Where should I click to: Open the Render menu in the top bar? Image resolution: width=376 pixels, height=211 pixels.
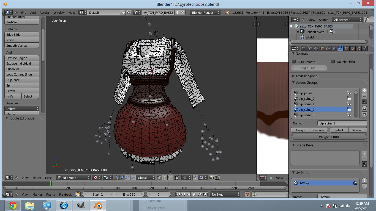pos(44,12)
